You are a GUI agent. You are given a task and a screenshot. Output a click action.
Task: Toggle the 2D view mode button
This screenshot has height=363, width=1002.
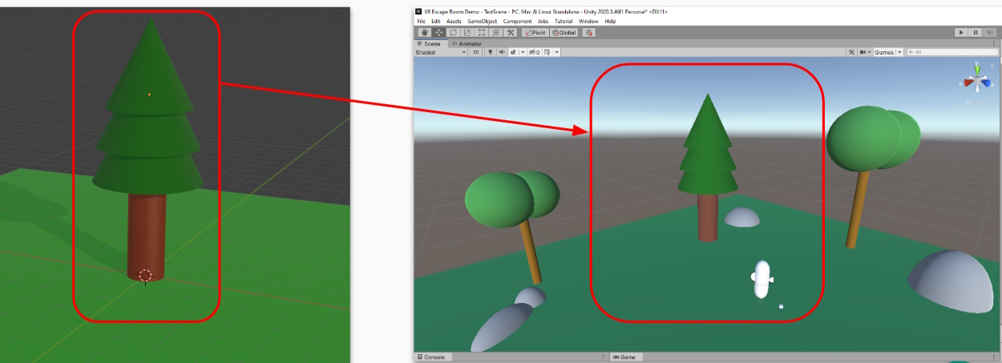pyautogui.click(x=475, y=52)
